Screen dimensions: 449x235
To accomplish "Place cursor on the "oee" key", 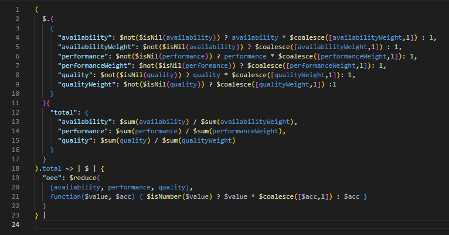I will (x=54, y=177).
